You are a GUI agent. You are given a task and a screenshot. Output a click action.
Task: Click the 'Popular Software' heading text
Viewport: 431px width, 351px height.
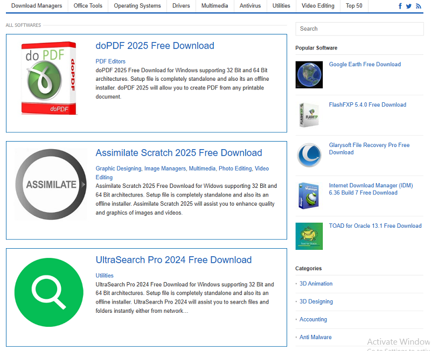tap(316, 48)
